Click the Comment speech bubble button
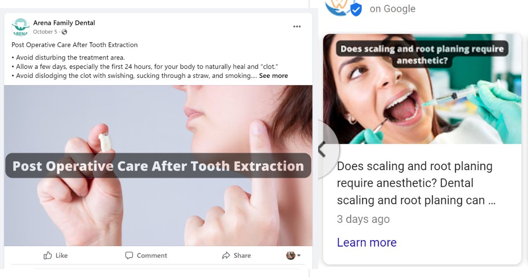528x277 pixels. point(146,255)
